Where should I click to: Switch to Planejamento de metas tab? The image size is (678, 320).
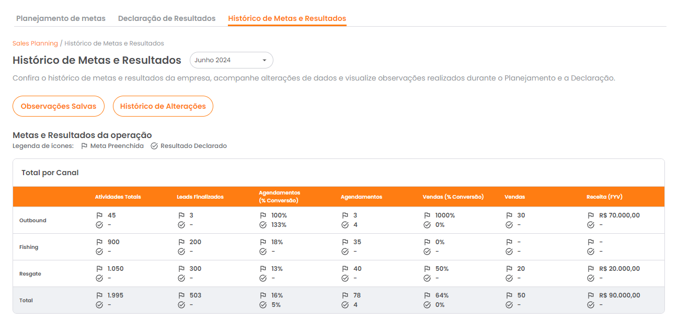[61, 18]
